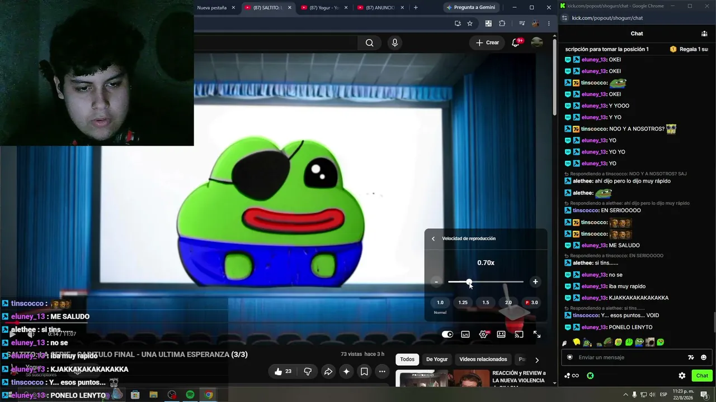Bookmark this page with the star icon
This screenshot has height=402, width=716.
click(470, 23)
